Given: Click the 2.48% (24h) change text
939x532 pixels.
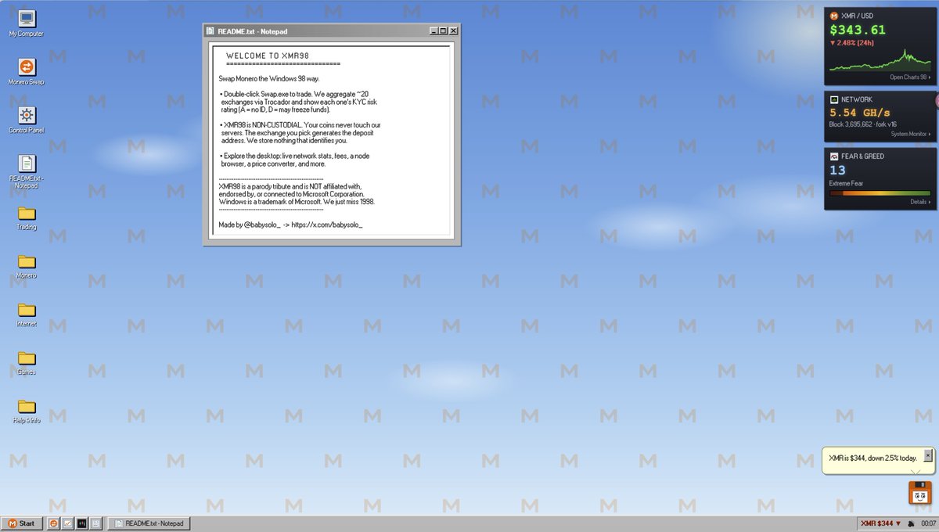Looking at the screenshot, I should pos(851,43).
